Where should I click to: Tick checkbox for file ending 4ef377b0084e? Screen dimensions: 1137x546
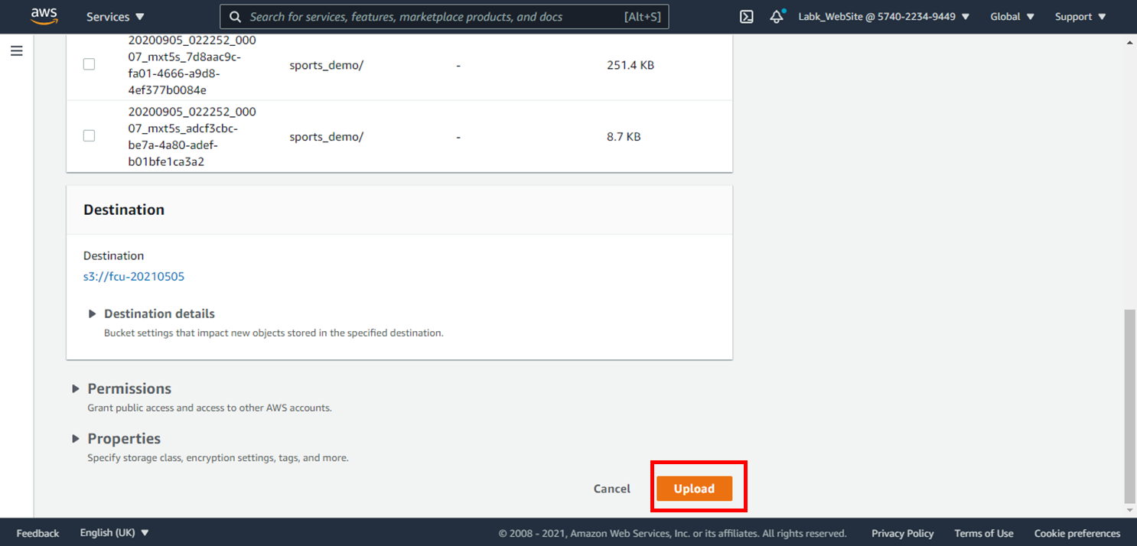pos(89,64)
